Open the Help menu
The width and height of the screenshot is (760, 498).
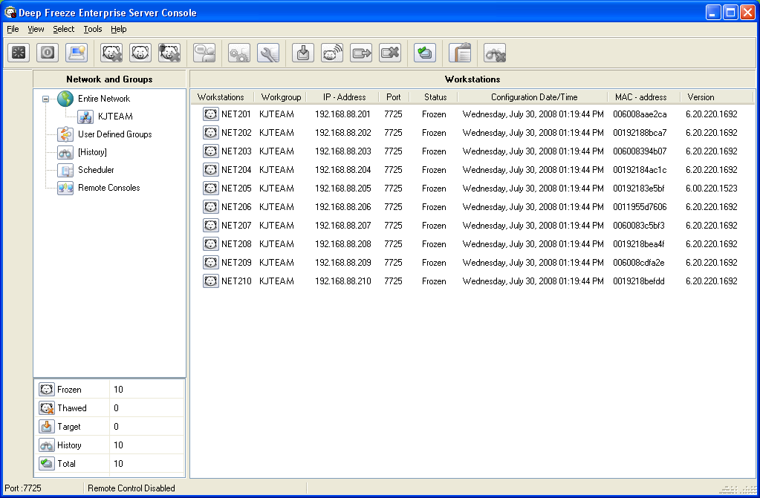118,29
